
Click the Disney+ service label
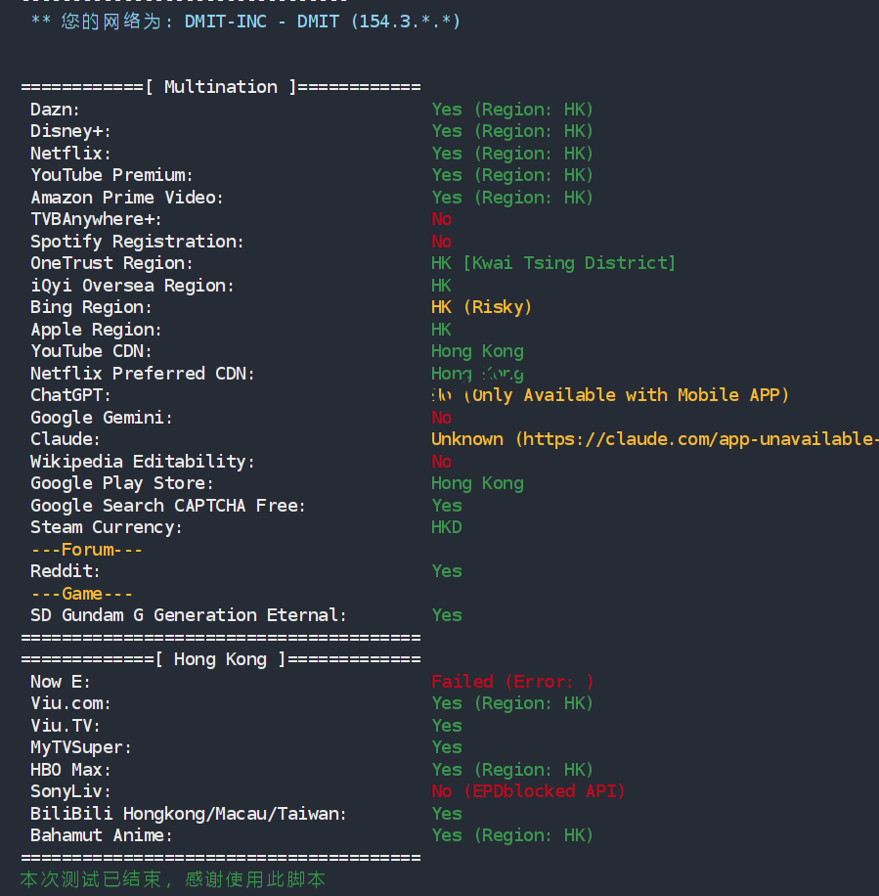[70, 131]
